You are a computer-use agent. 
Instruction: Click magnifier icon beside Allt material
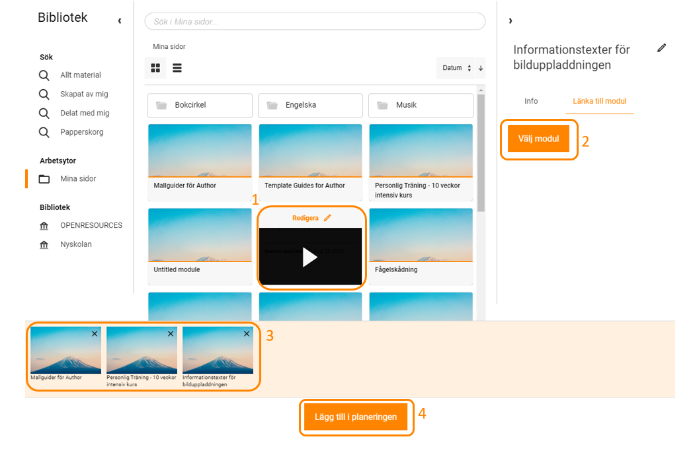44,75
